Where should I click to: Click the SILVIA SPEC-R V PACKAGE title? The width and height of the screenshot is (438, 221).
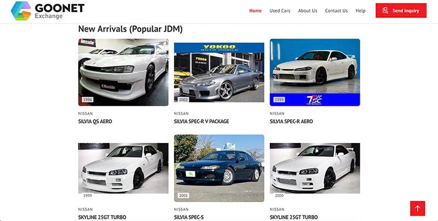click(x=201, y=121)
